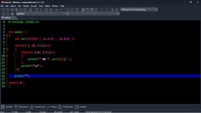Image resolution: width=201 pixels, height=113 pixels.
Task: Open the TDM-GCC 9.2.0 32-bit Debug compiler dropdown
Action: [x=139, y=10]
